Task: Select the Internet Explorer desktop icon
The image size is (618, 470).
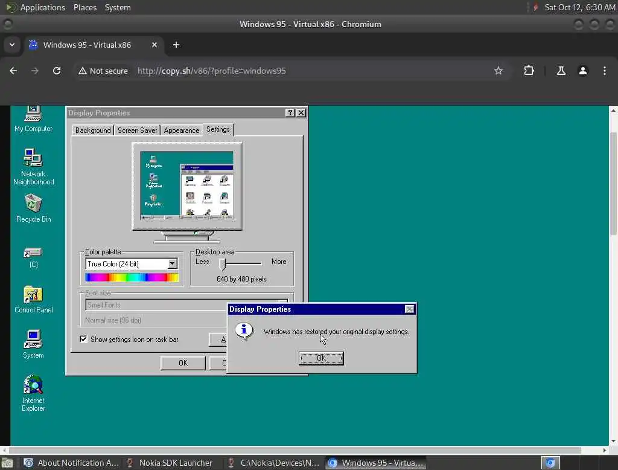Action: click(33, 393)
